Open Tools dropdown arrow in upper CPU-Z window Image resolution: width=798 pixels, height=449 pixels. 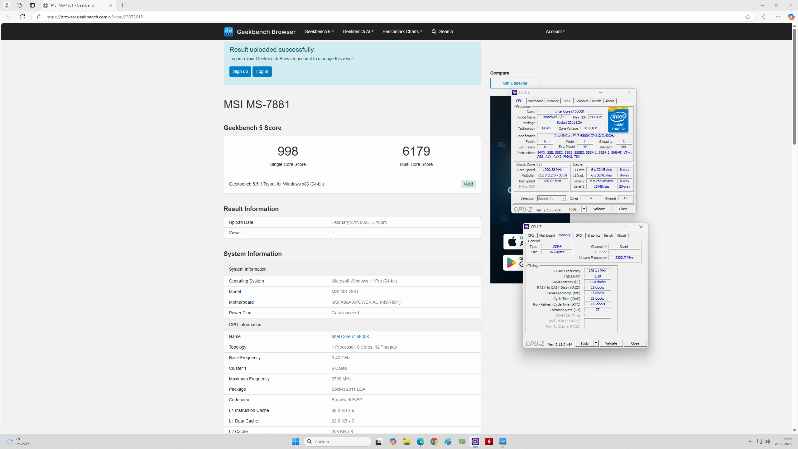click(584, 209)
